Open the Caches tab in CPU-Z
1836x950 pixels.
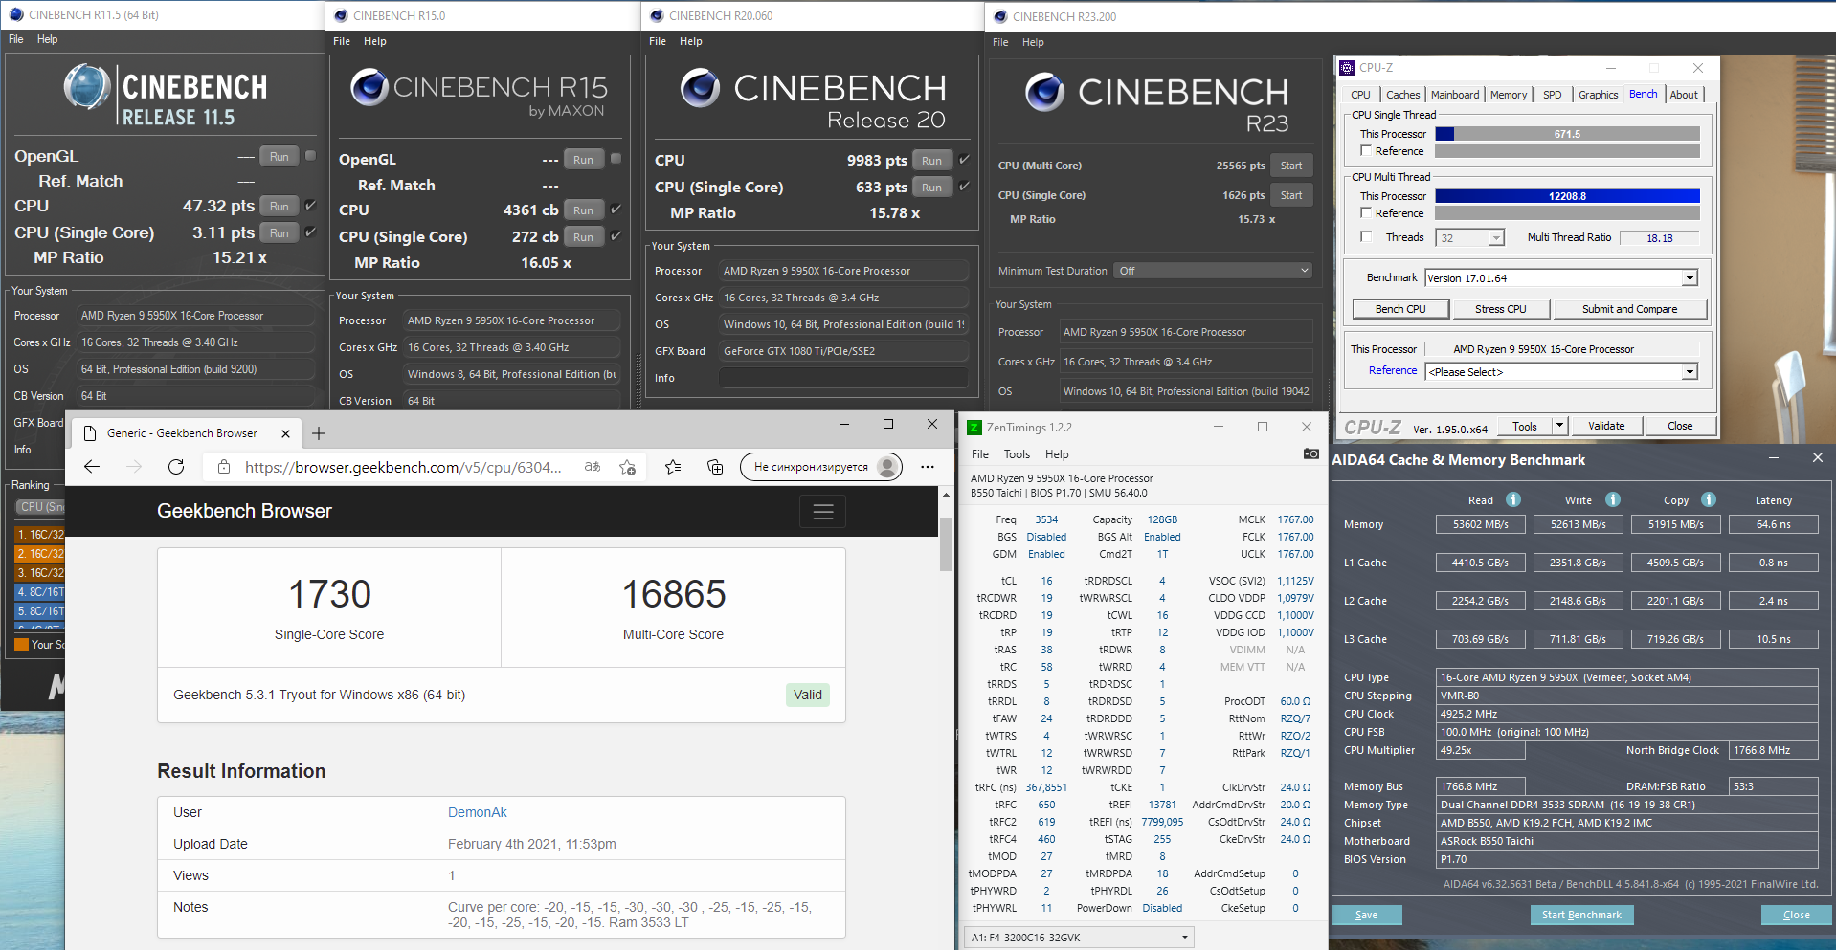pos(1402,95)
